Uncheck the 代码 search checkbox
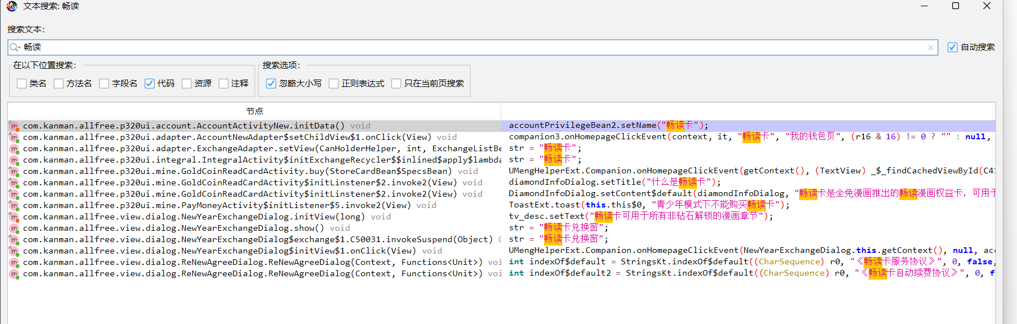 coord(150,84)
